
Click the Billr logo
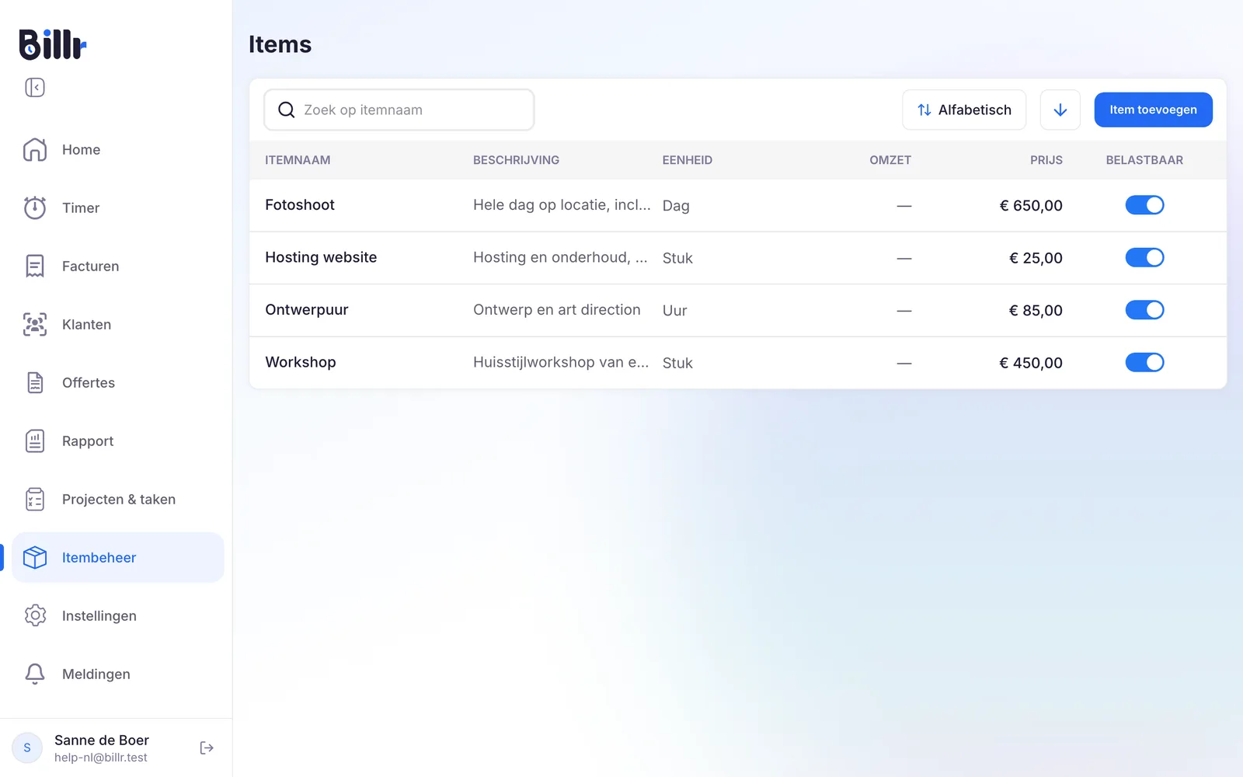click(x=52, y=44)
